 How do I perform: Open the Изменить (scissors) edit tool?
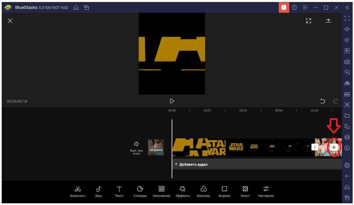78,191
